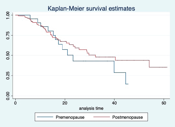
Task: Click the Kaplan-Meier survival estimates title
Action: 91,8
